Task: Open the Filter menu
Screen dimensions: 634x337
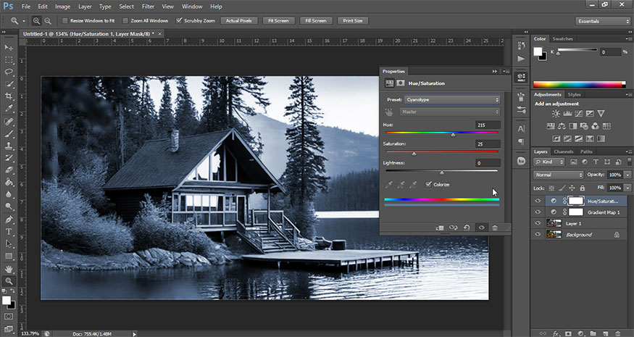Action: tap(148, 7)
